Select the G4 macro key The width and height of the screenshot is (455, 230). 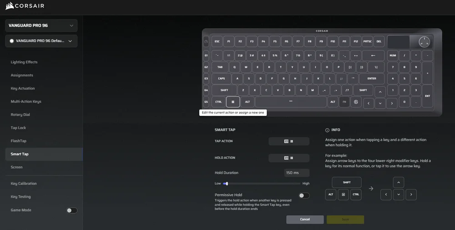206,90
